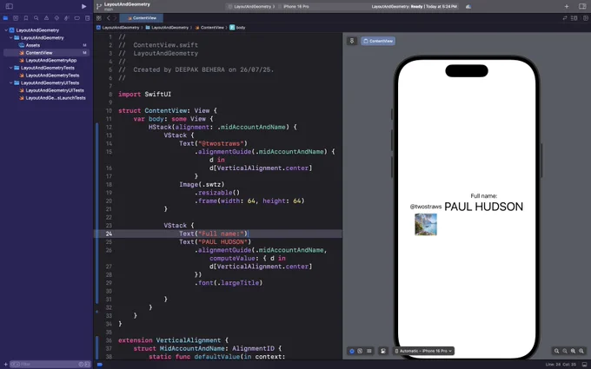Collapse the LayoutAndGeometry project root
This screenshot has width=591, height=369.
click(x=6, y=30)
